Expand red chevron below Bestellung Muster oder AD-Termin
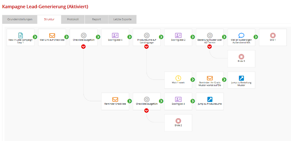 coord(210,47)
